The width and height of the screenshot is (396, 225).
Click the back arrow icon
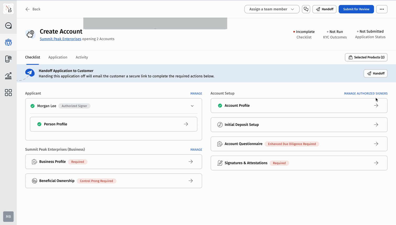27,9
